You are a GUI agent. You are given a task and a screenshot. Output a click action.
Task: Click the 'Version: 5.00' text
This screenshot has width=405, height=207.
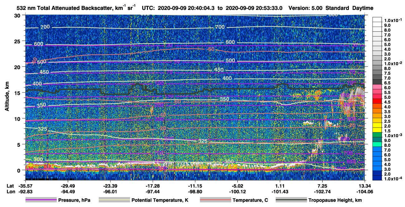(x=306, y=8)
